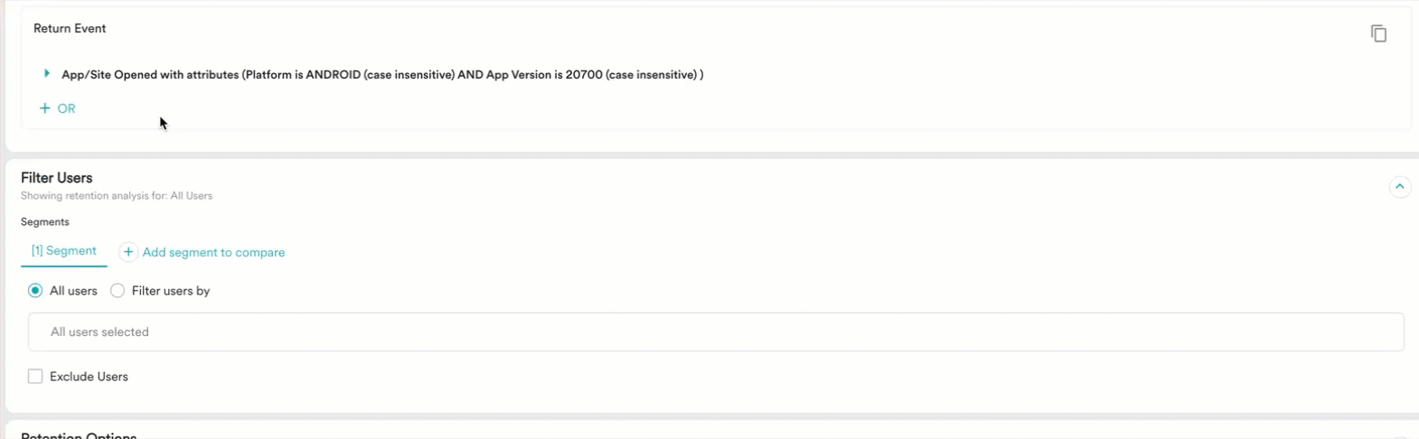Viewport: 1419px width, 439px height.
Task: Click the OR text to add condition
Action: tap(67, 108)
